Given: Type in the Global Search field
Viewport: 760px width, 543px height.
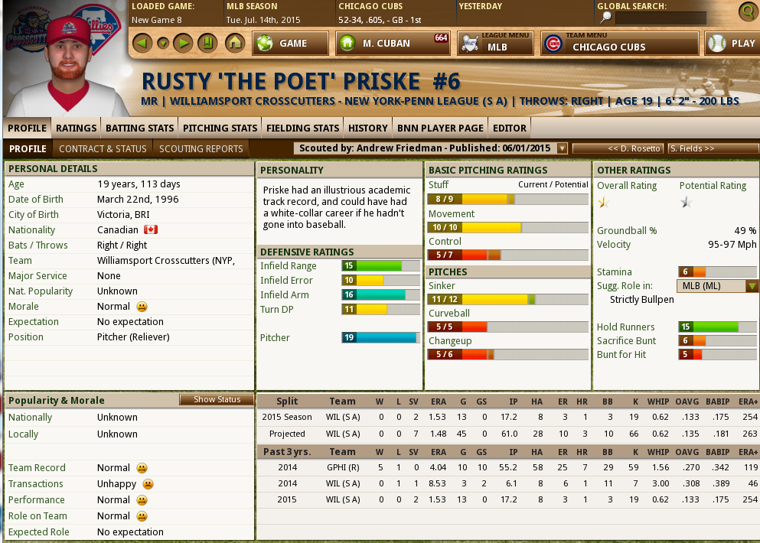Looking at the screenshot, I should (x=660, y=18).
